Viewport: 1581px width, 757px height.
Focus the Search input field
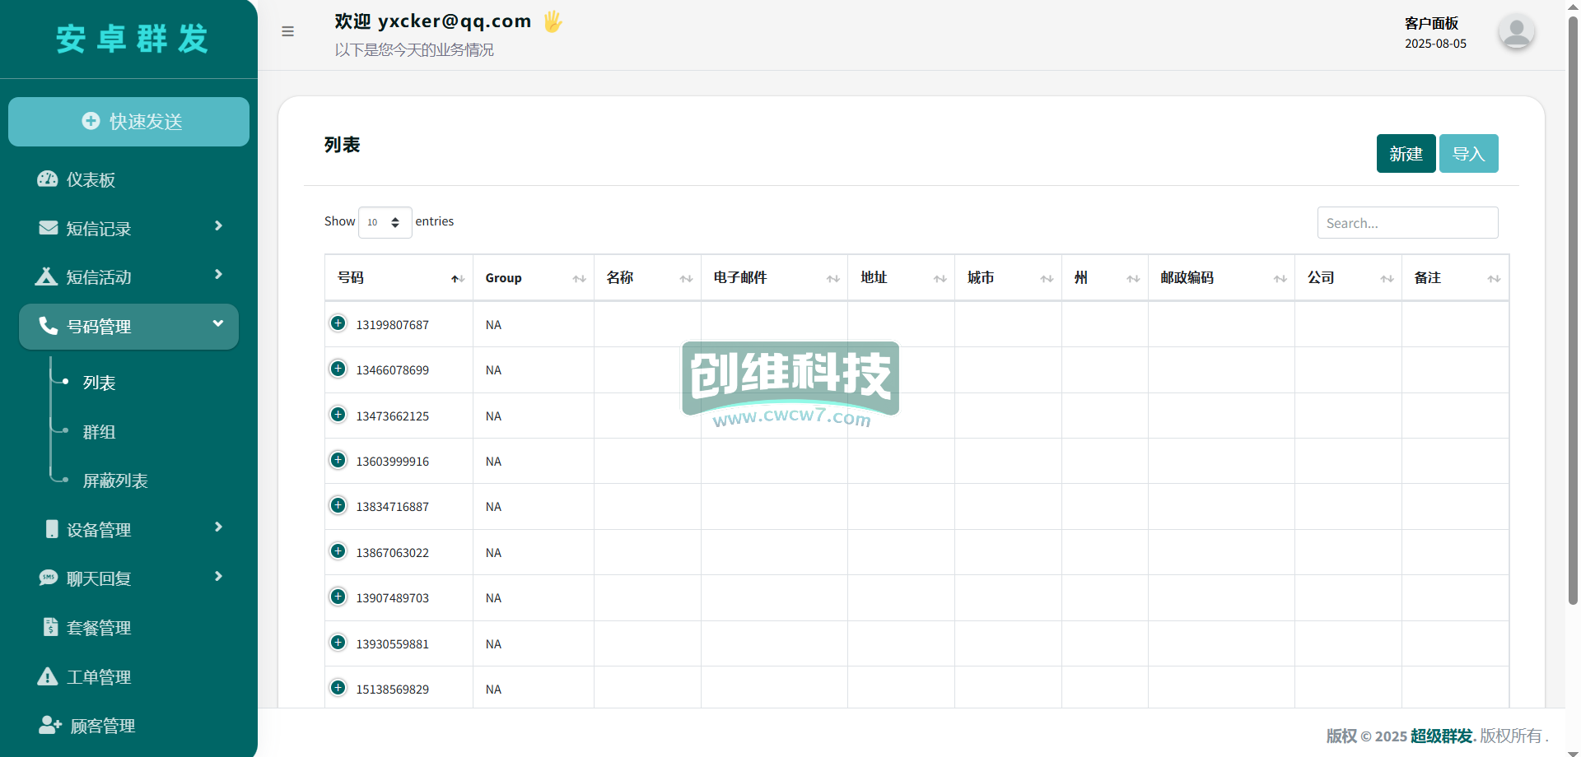click(1407, 223)
